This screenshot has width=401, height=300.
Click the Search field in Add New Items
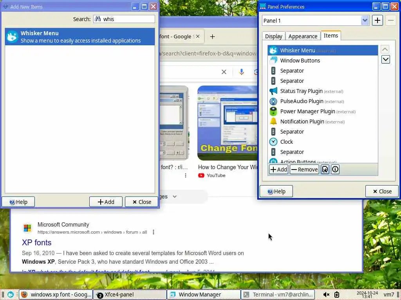(x=124, y=19)
